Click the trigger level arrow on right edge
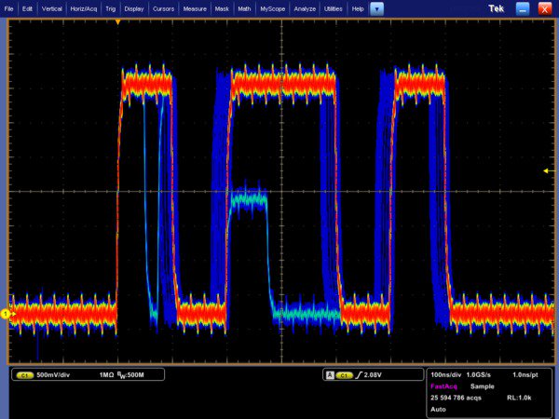The height and width of the screenshot is (419, 559). [546, 171]
